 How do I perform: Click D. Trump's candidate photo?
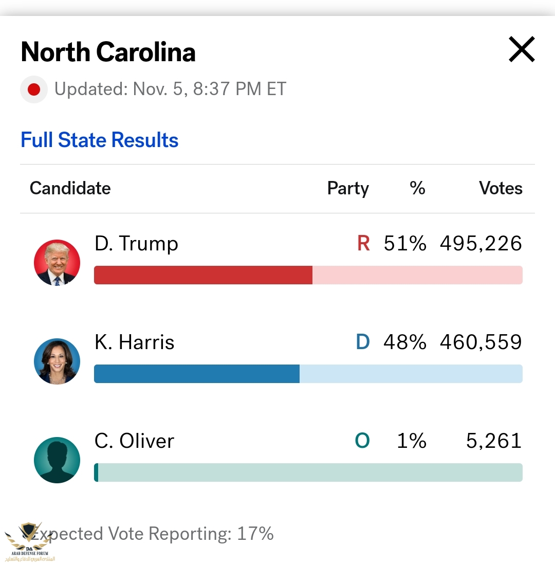tap(57, 262)
